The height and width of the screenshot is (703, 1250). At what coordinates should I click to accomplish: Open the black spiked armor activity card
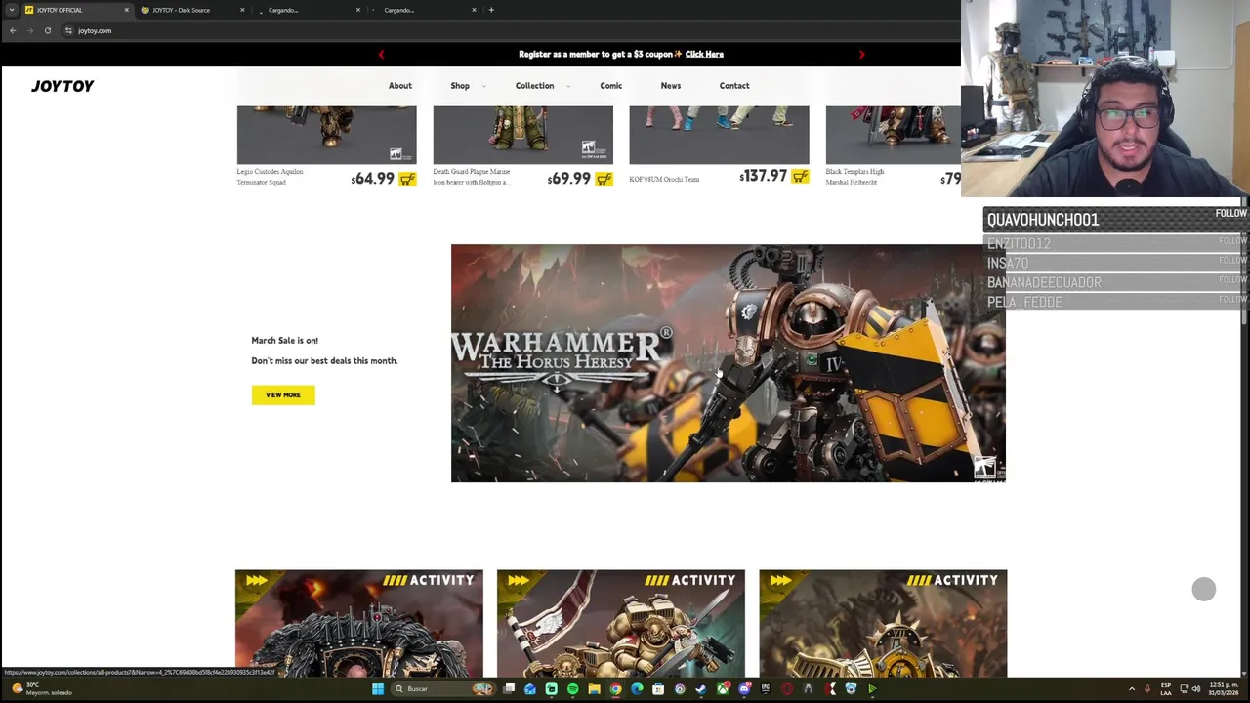pos(359,623)
